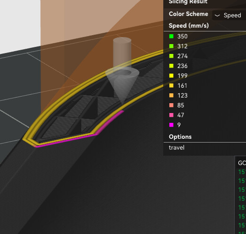Click the dropdown chevron beside Speed
The image size is (246, 234).
pos(217,15)
